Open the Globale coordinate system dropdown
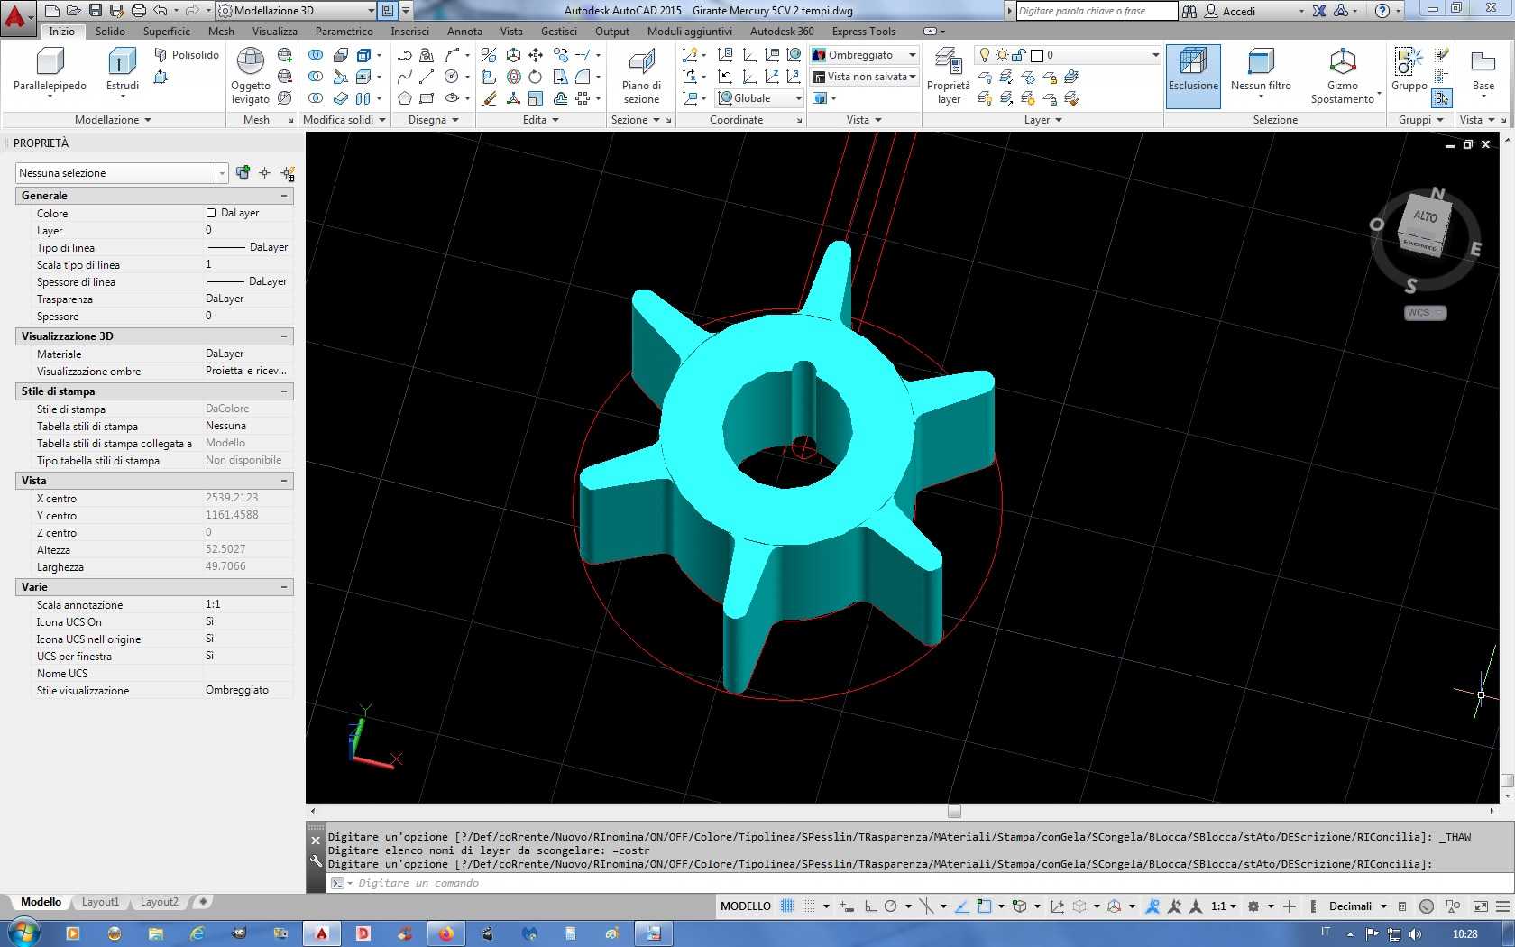The image size is (1515, 947). point(759,98)
